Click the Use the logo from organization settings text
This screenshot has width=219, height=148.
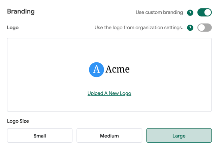pyautogui.click(x=138, y=28)
